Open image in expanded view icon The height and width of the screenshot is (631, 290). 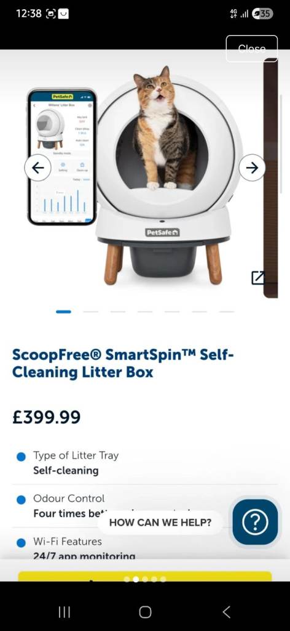258,278
